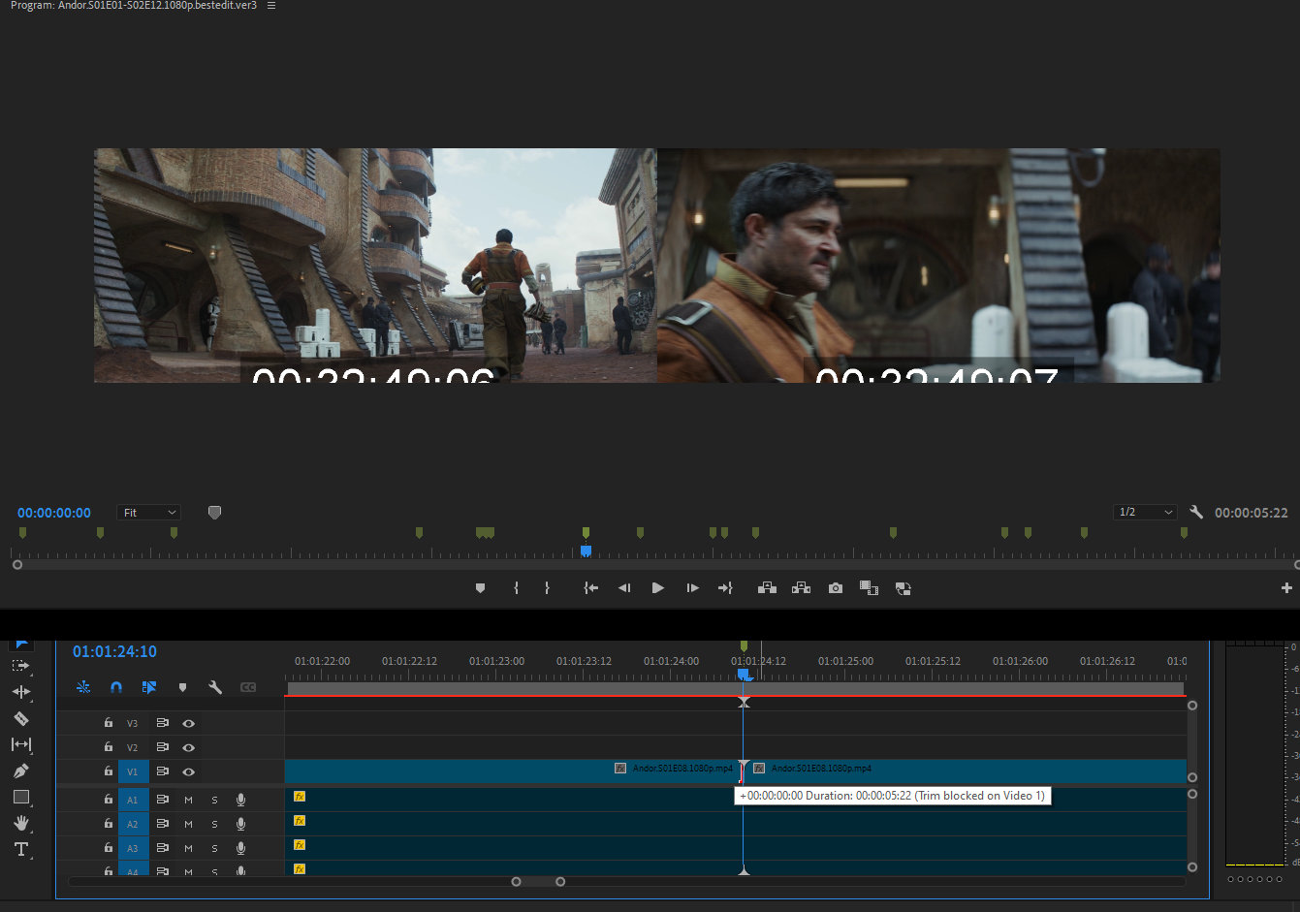Select the first Andor.S01E08 clip on V1
The width and height of the screenshot is (1300, 912).
click(x=513, y=771)
